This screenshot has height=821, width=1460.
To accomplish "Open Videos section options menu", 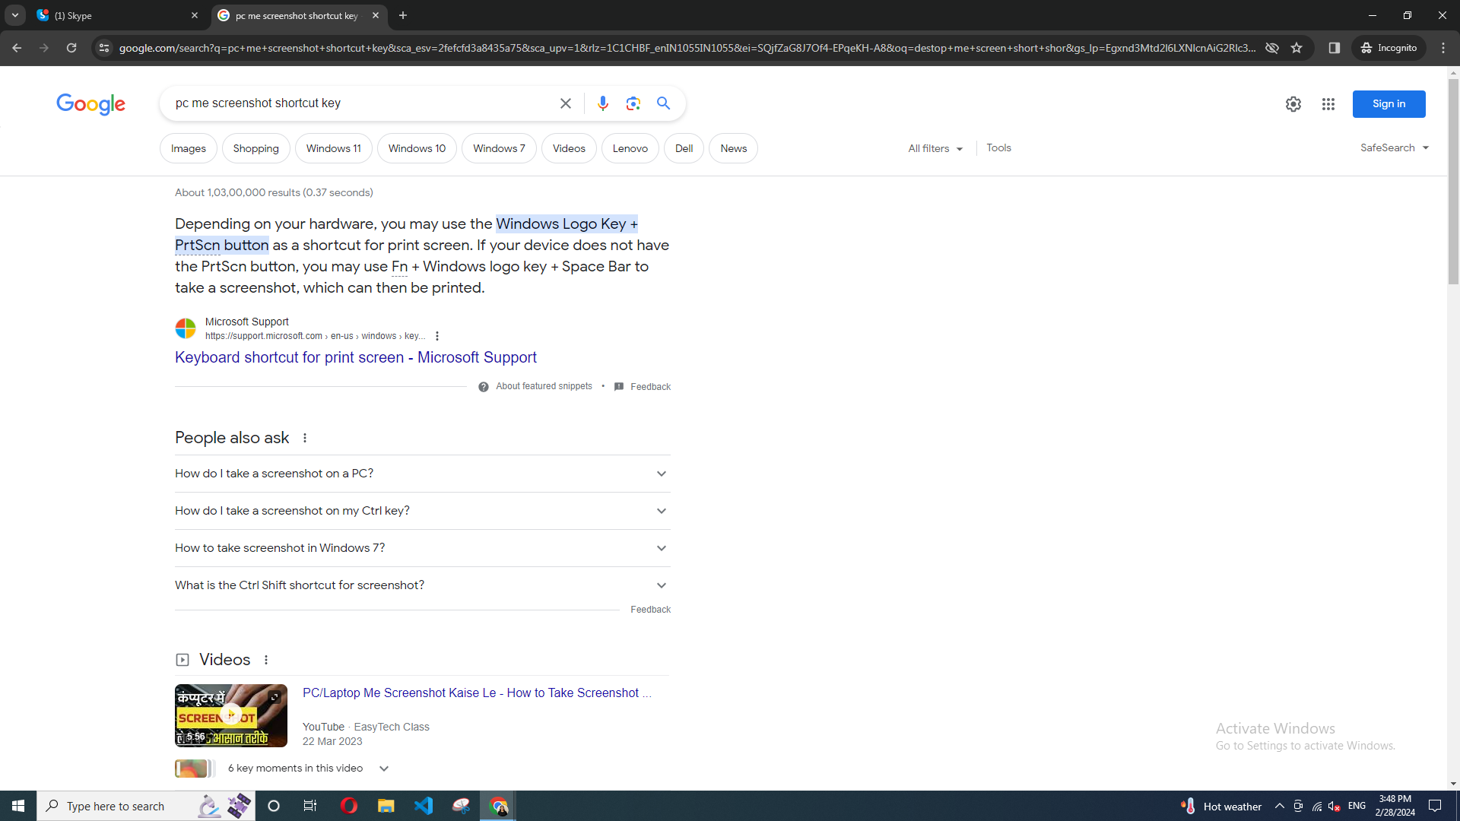I will [x=266, y=660].
